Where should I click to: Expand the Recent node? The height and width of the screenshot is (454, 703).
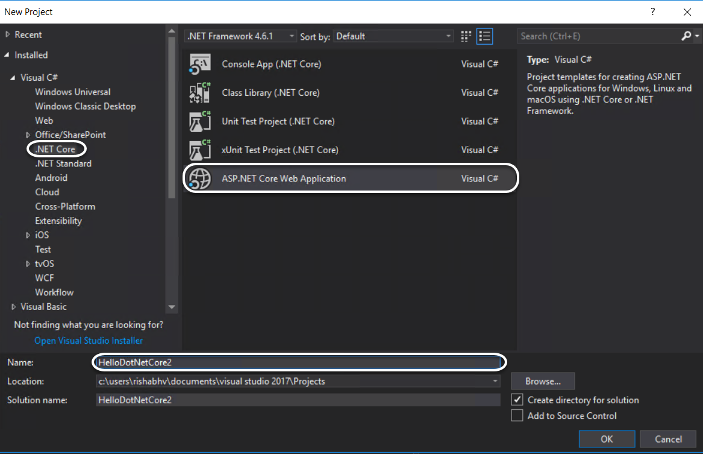click(7, 34)
